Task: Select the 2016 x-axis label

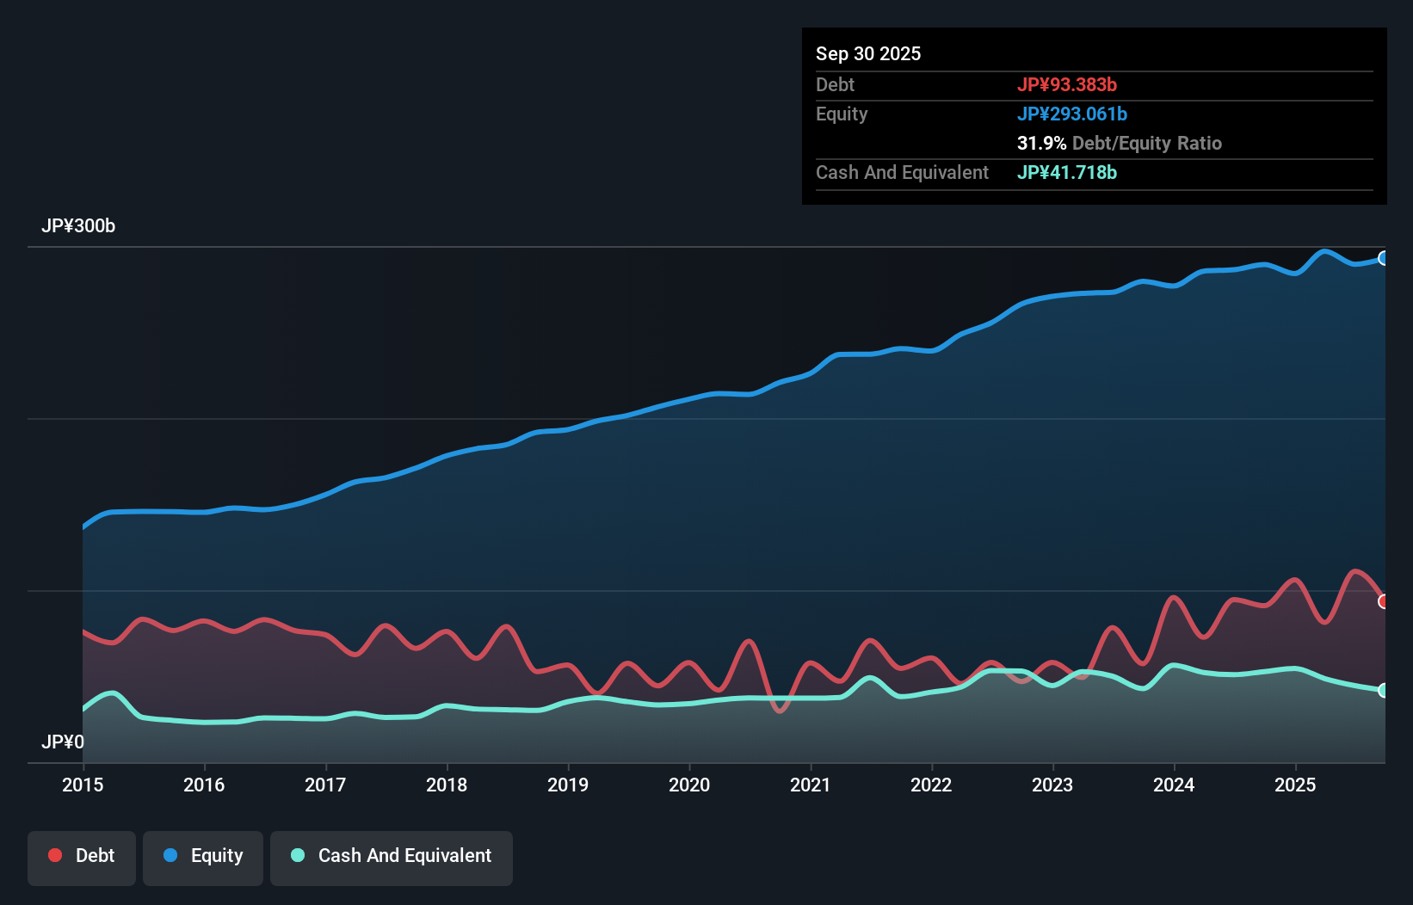Action: pyautogui.click(x=204, y=785)
